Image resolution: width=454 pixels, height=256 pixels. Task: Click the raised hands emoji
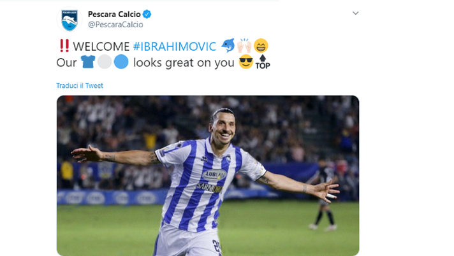coord(244,45)
